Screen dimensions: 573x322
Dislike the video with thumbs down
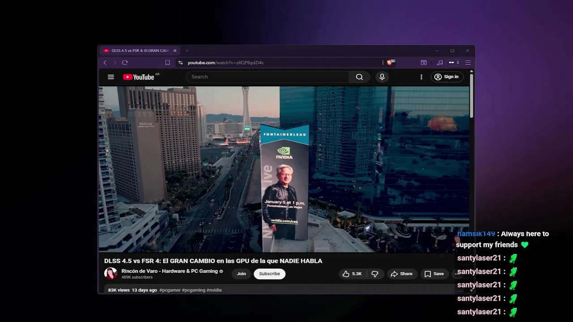[375, 274]
